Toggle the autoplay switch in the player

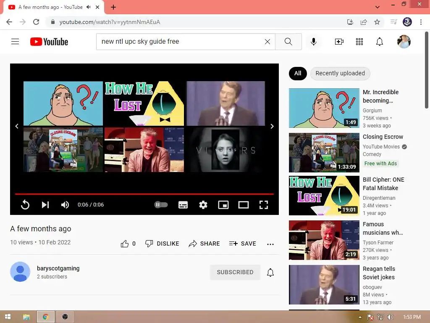click(161, 205)
